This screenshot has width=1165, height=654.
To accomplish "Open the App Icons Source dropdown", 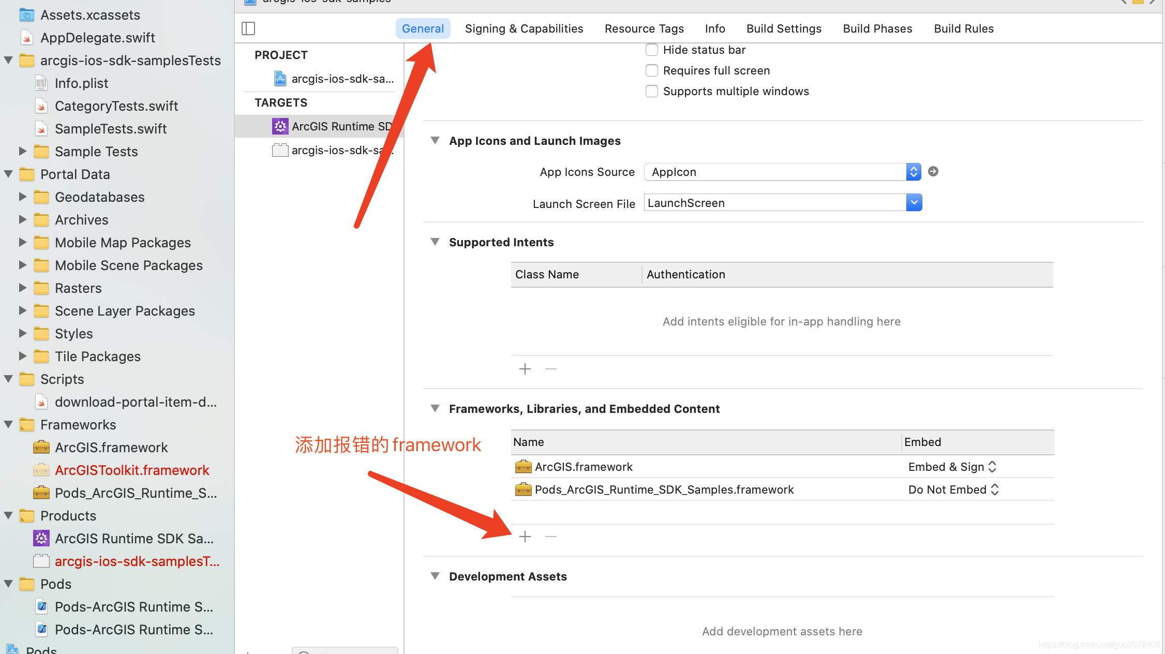I will coord(914,172).
